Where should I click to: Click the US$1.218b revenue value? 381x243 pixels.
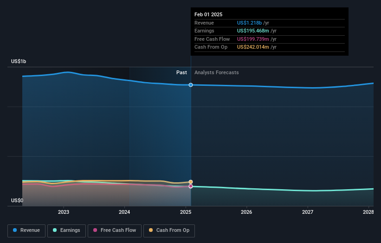[x=249, y=23]
